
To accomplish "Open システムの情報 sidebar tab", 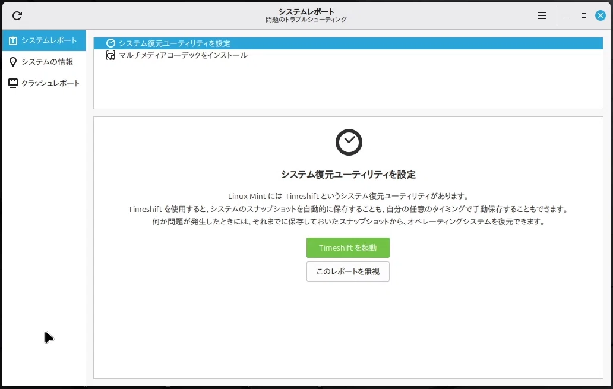I will point(44,62).
